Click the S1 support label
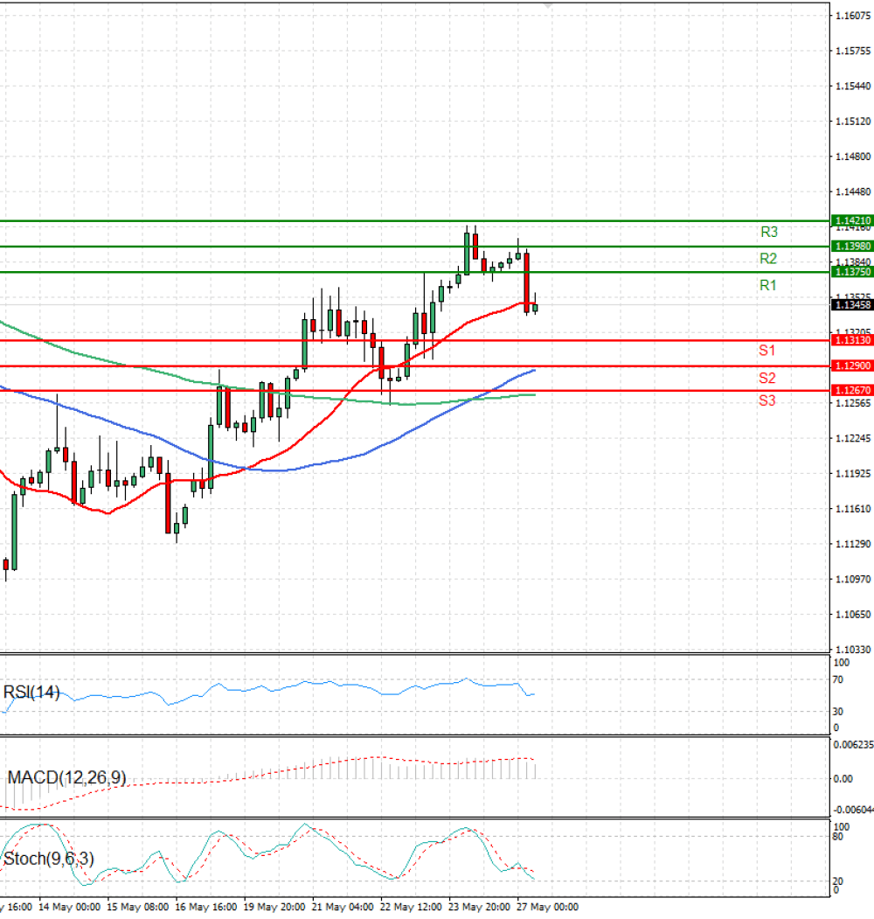The image size is (874, 919). point(766,351)
